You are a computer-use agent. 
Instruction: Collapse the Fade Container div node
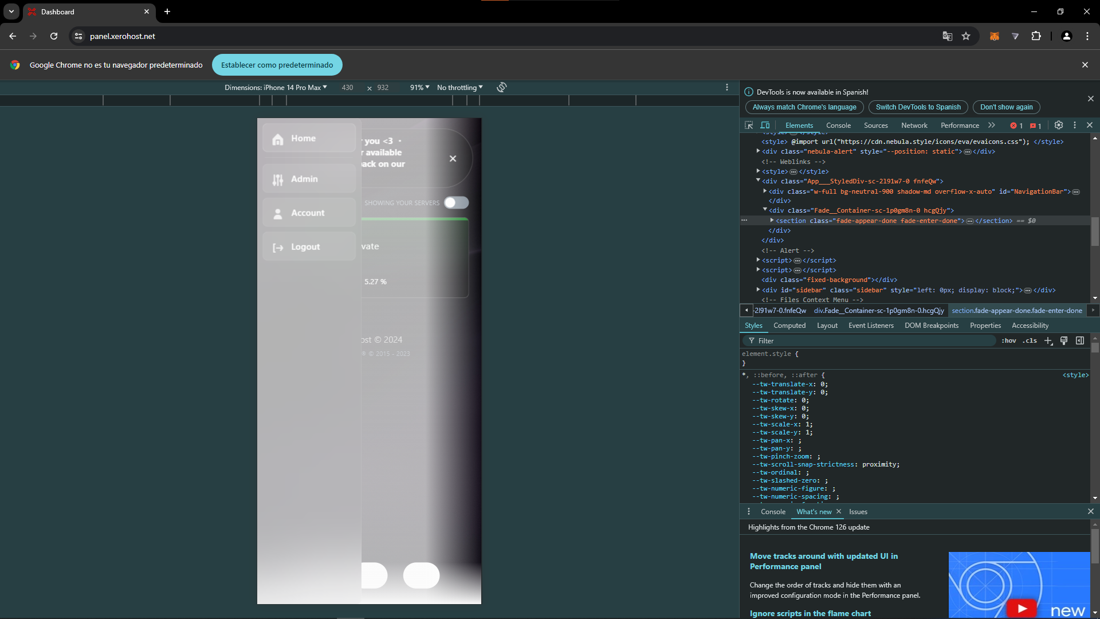click(x=765, y=210)
